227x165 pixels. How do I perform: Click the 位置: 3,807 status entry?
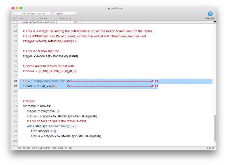58,148
